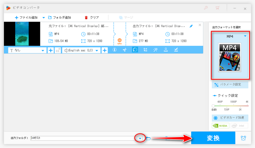Click フォルダ追加 to add a folder
Image resolution: width=255 pixels, height=148 pixels.
[x=59, y=17]
